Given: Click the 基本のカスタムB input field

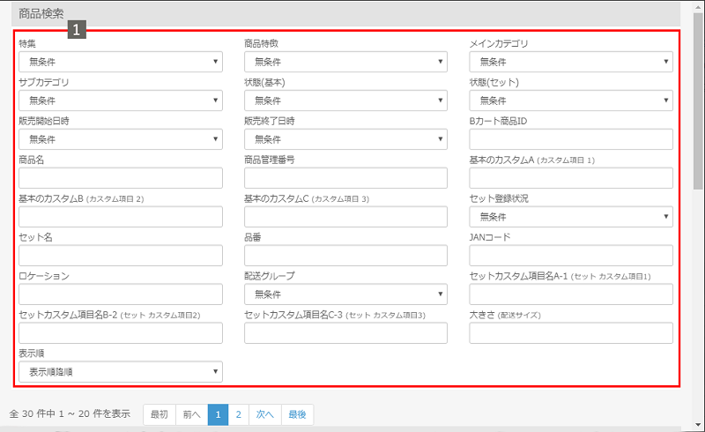Looking at the screenshot, I should (x=121, y=217).
